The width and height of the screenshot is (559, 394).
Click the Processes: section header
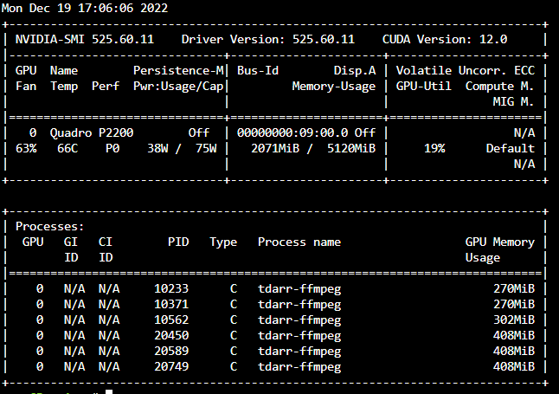(49, 226)
